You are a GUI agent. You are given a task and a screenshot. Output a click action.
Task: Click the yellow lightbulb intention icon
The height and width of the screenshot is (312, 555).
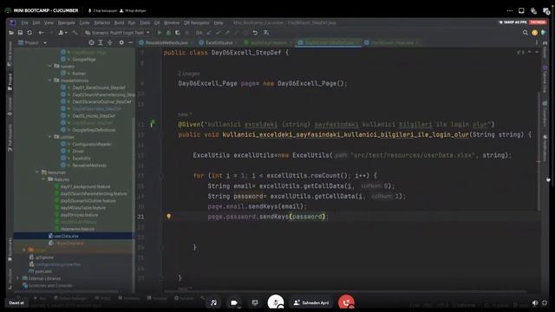tap(169, 216)
